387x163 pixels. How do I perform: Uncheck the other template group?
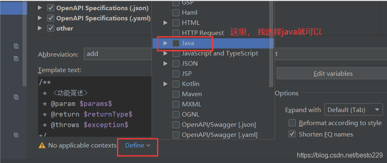click(x=51, y=29)
